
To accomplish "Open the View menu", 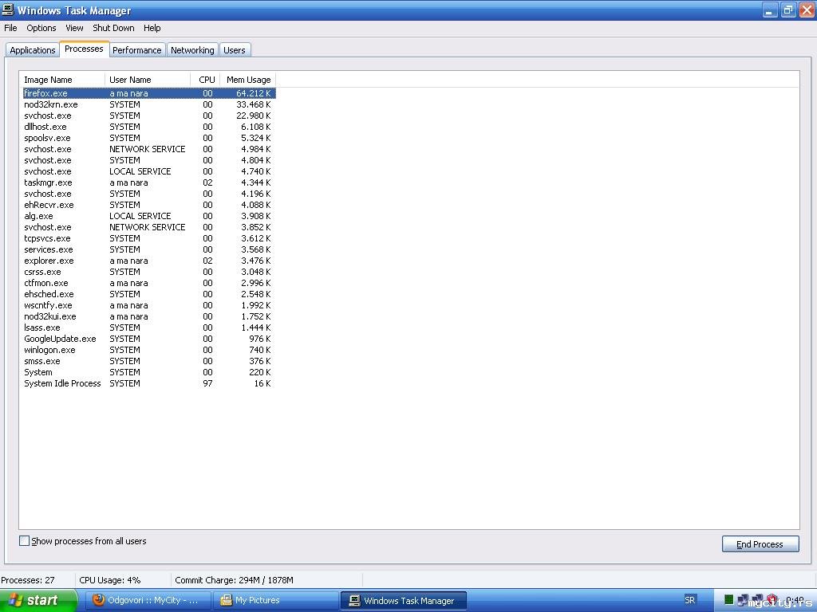I will 74,28.
